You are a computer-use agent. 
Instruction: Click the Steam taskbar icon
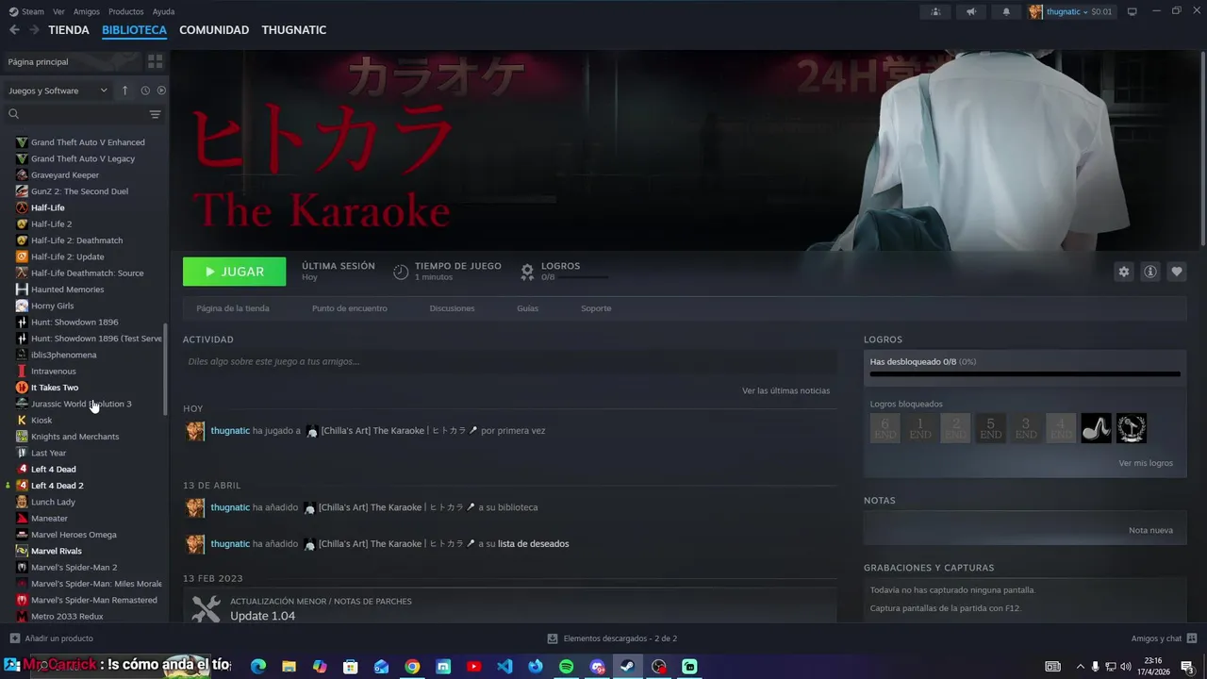pyautogui.click(x=627, y=666)
